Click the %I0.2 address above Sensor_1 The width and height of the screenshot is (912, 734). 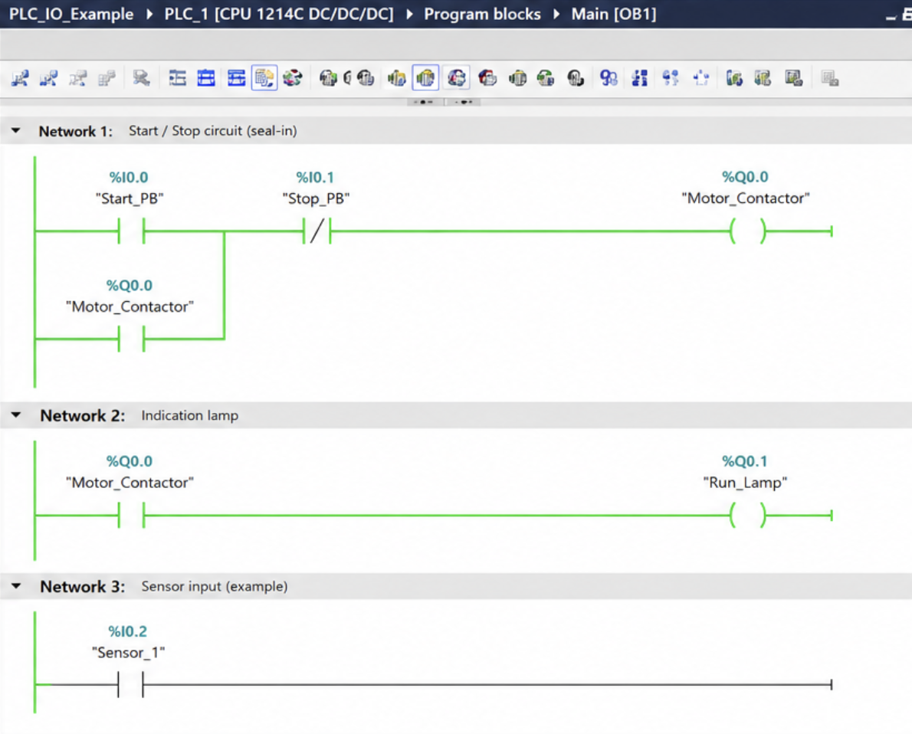coord(127,631)
